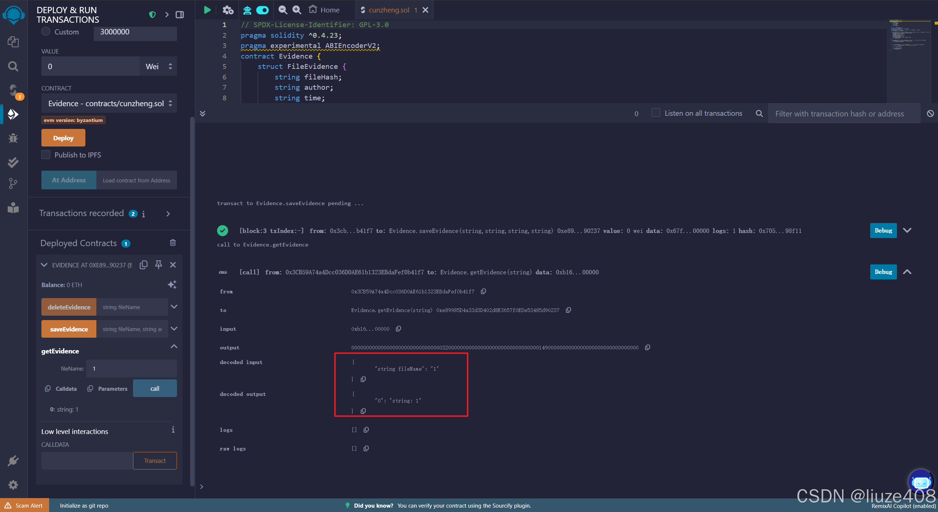The height and width of the screenshot is (512, 938).
Task: Expand saveEvidence function parameters
Action: 174,329
